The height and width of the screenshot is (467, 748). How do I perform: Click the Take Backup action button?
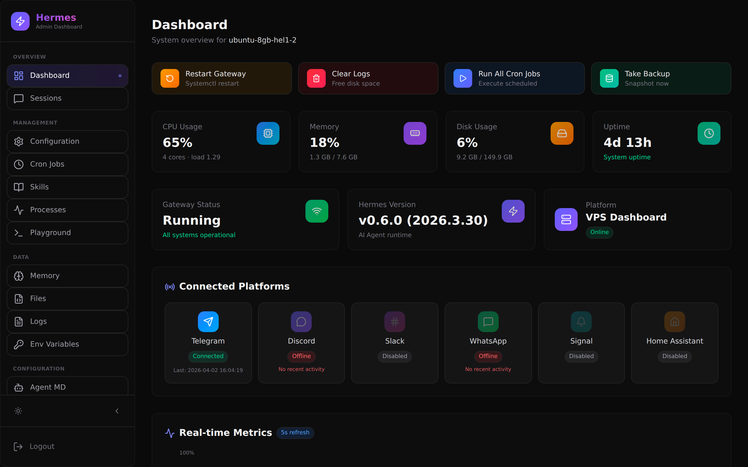coord(661,78)
